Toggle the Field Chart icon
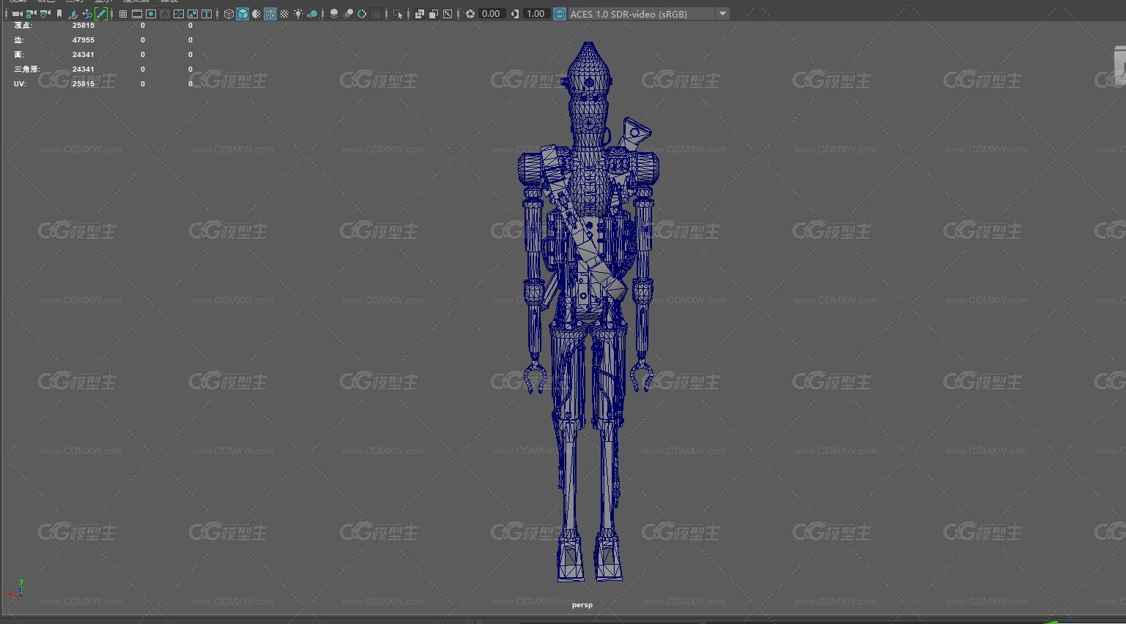 click(x=179, y=14)
